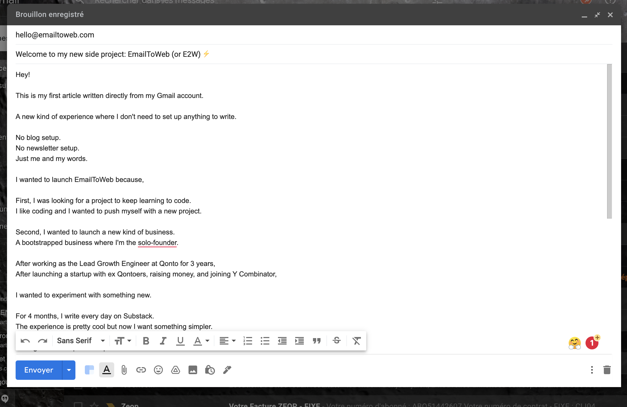The height and width of the screenshot is (407, 627).
Task: Click the Envoyer send button
Action: point(39,370)
